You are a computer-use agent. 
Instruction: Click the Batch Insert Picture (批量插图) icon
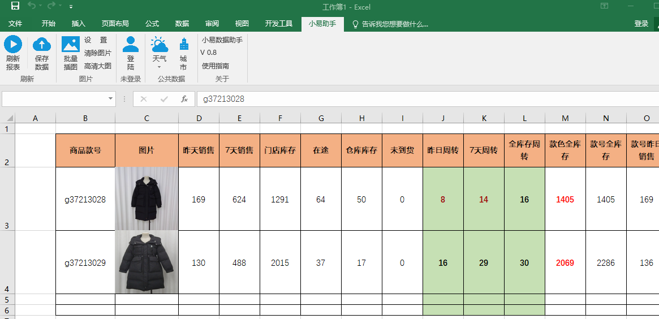[71, 45]
